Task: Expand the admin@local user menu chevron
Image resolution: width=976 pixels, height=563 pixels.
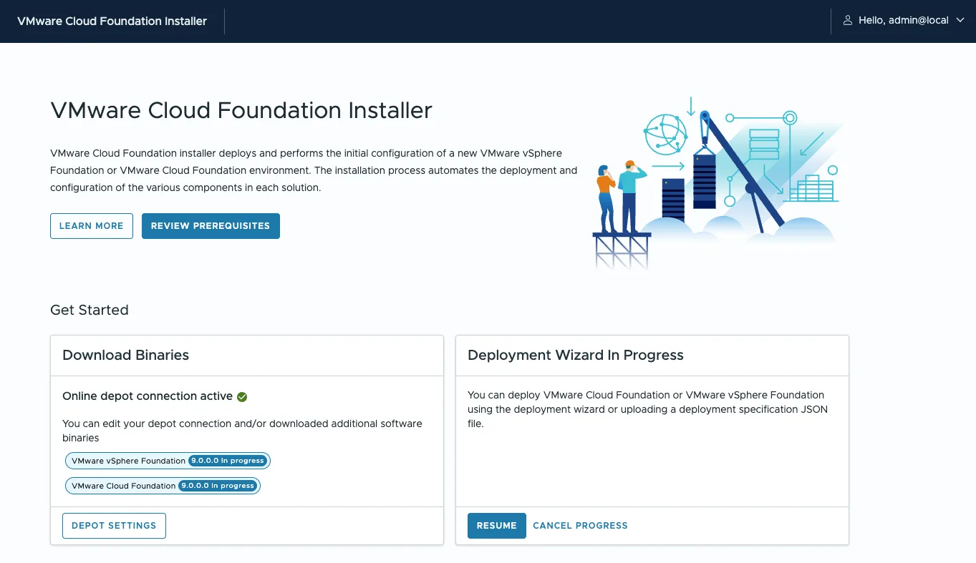Action: 961,21
